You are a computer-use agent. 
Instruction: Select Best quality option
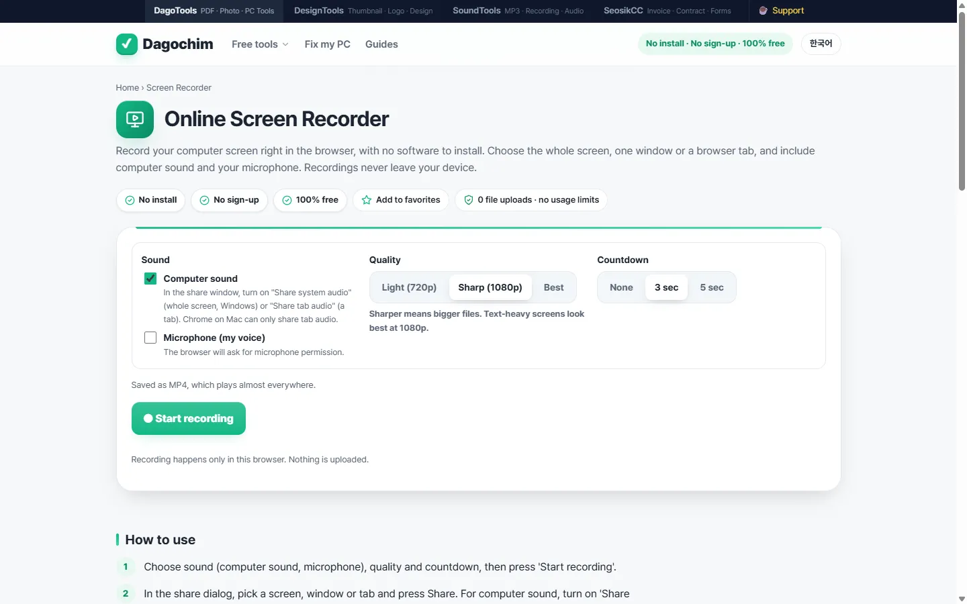coord(554,287)
